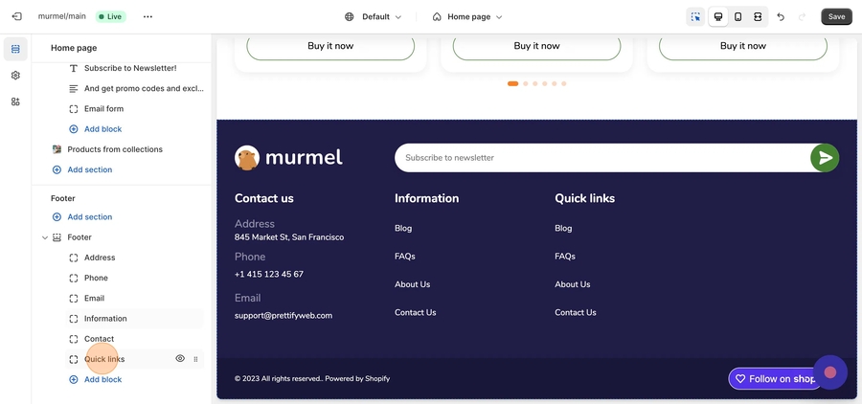Click Add block under Footer blocks
Screen dimensions: 862x404
[x=102, y=380]
